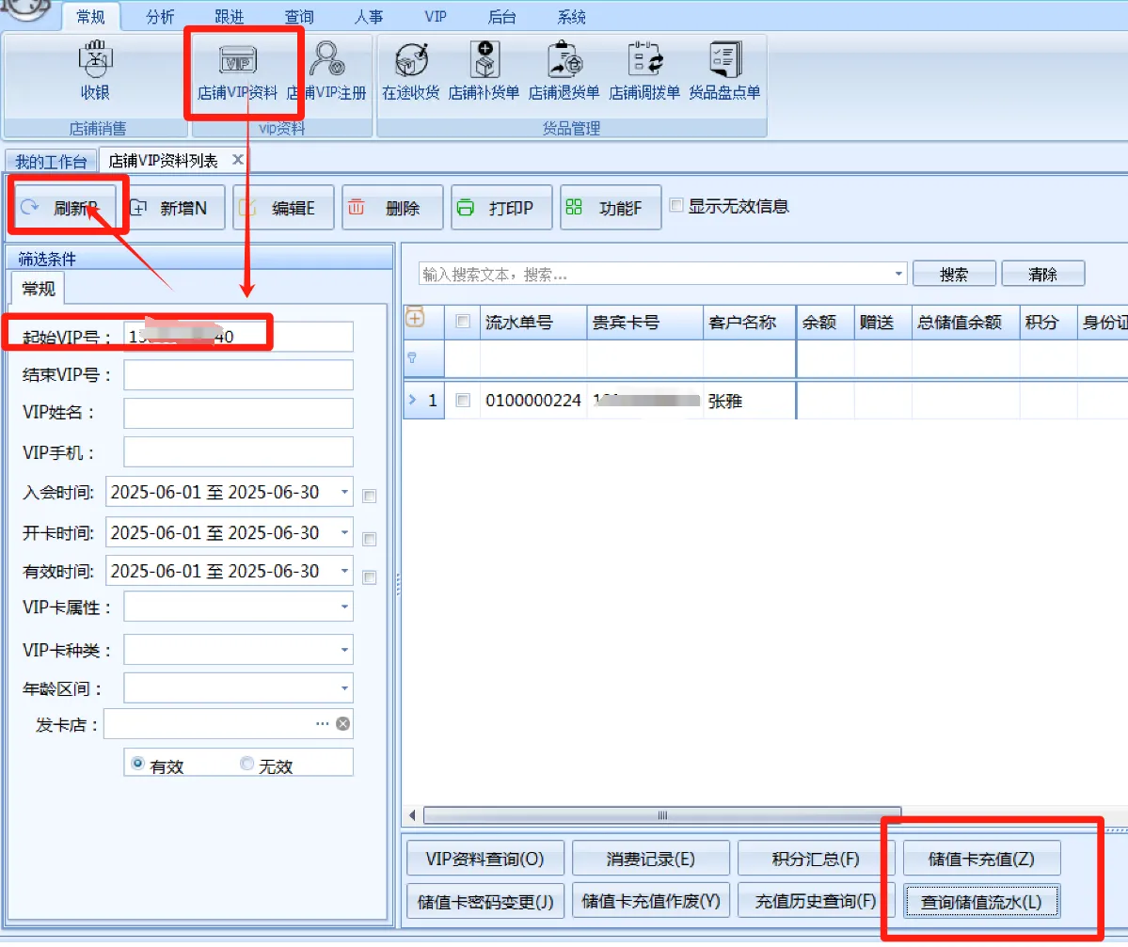Open the 店铺退货单 icon
The height and width of the screenshot is (947, 1128).
[564, 71]
